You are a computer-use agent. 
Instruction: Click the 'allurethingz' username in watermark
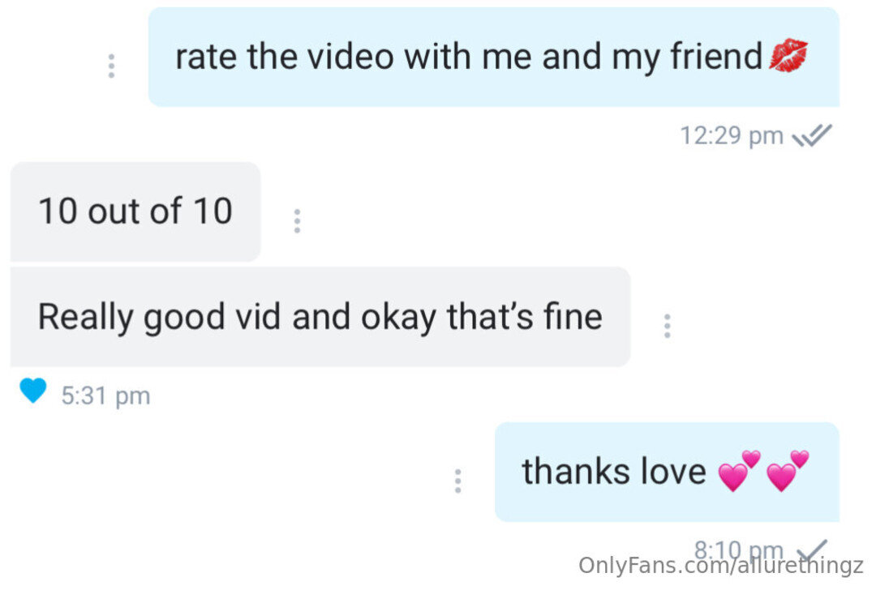click(801, 566)
